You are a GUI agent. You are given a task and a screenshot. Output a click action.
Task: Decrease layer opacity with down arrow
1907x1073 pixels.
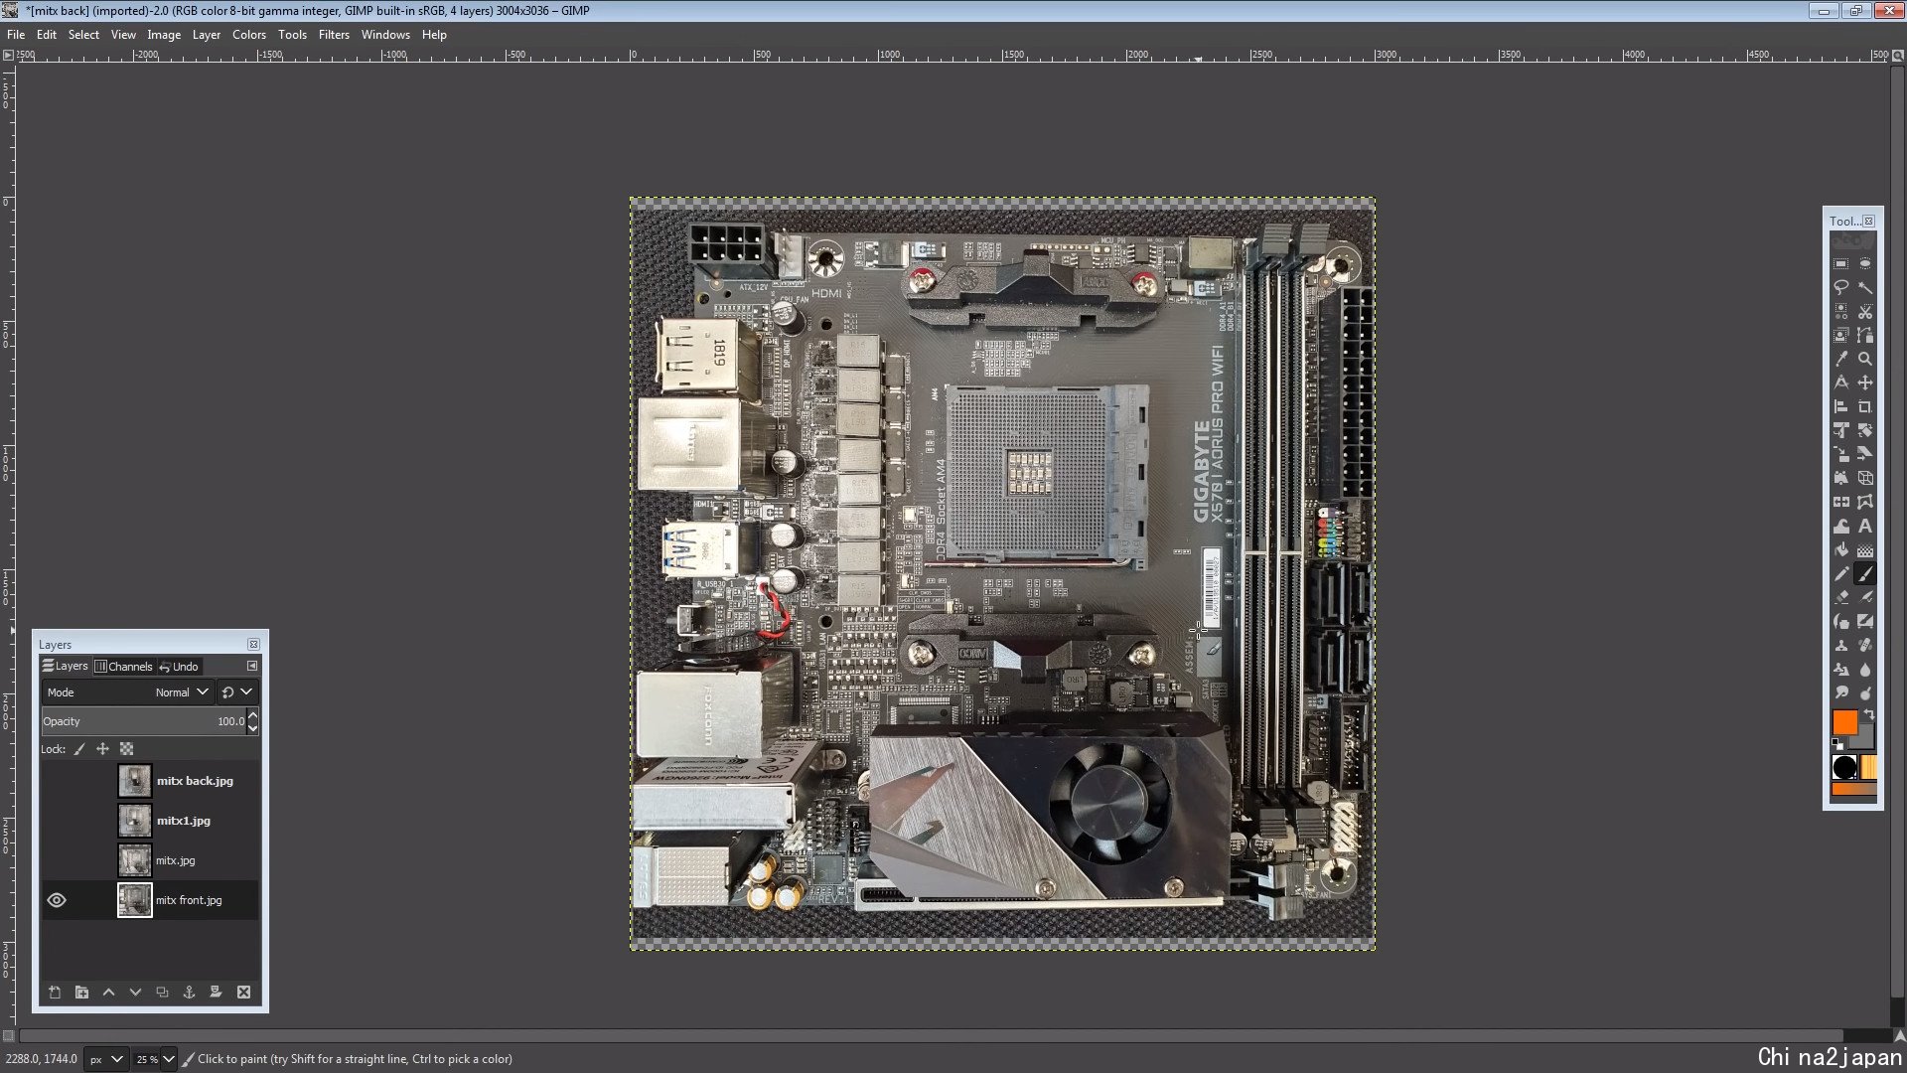tap(253, 728)
